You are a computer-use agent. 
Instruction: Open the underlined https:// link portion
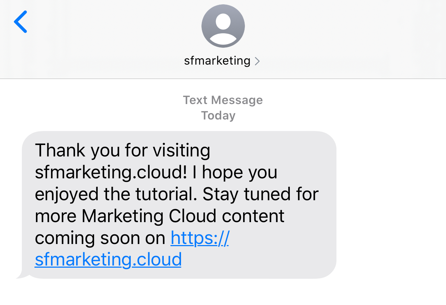click(200, 238)
